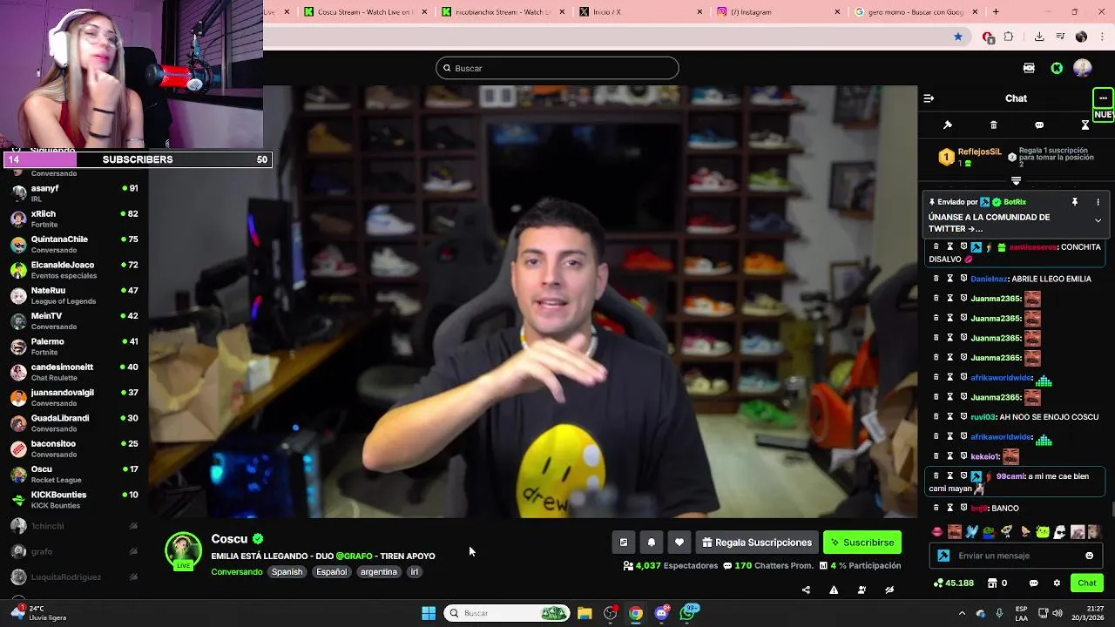1115x627 pixels.
Task: Click the argentina tag under stream title
Action: 378,572
